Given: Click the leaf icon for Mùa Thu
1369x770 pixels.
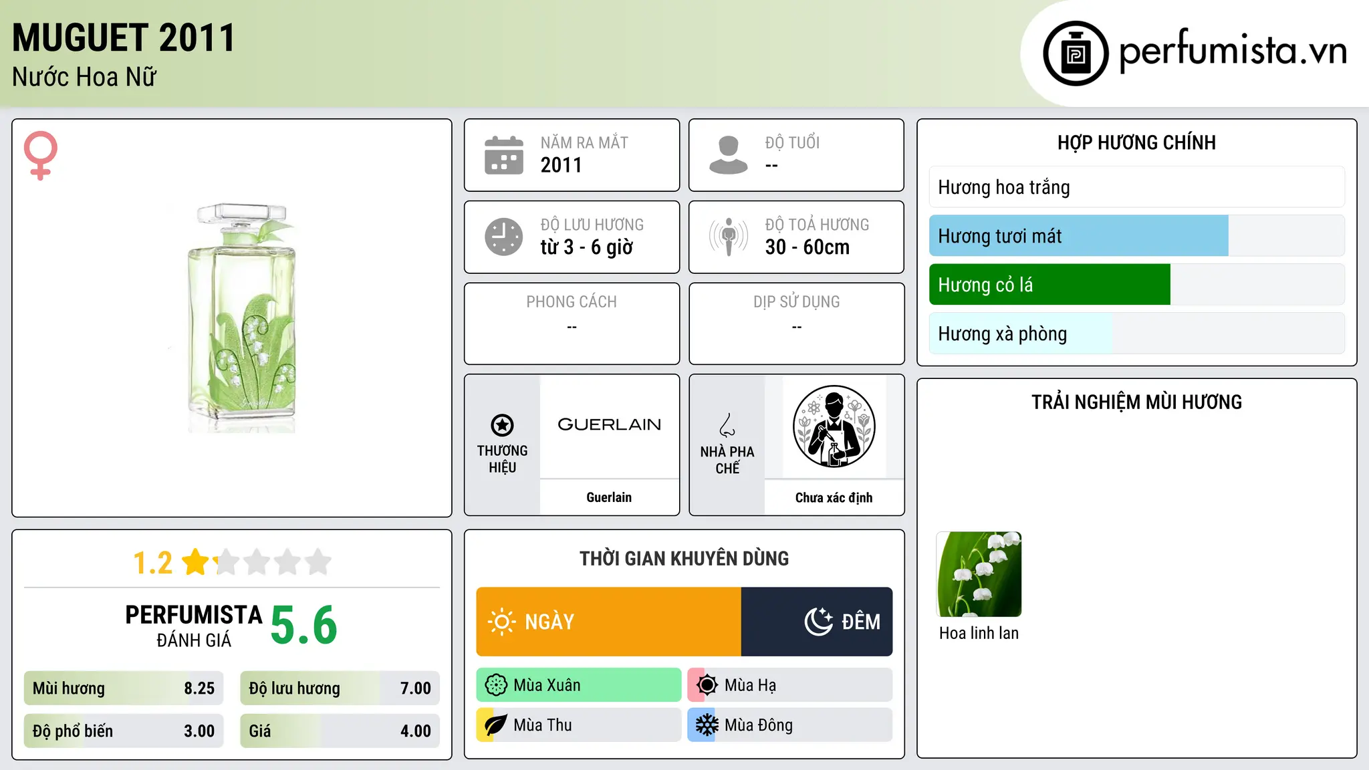Looking at the screenshot, I should [496, 725].
